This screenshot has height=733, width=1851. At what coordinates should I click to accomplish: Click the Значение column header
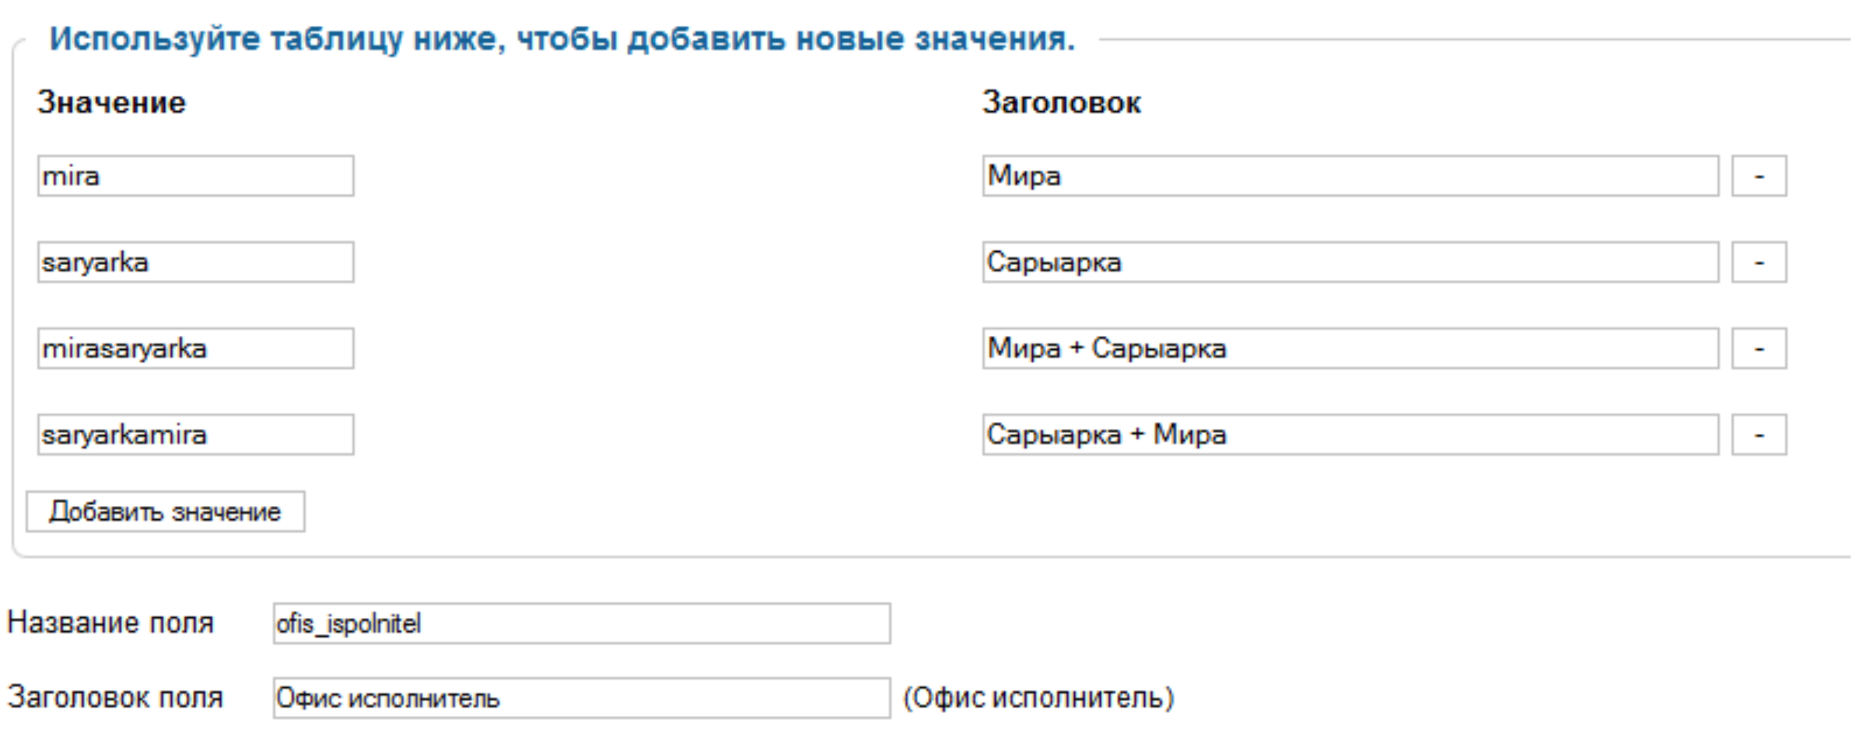point(111,102)
